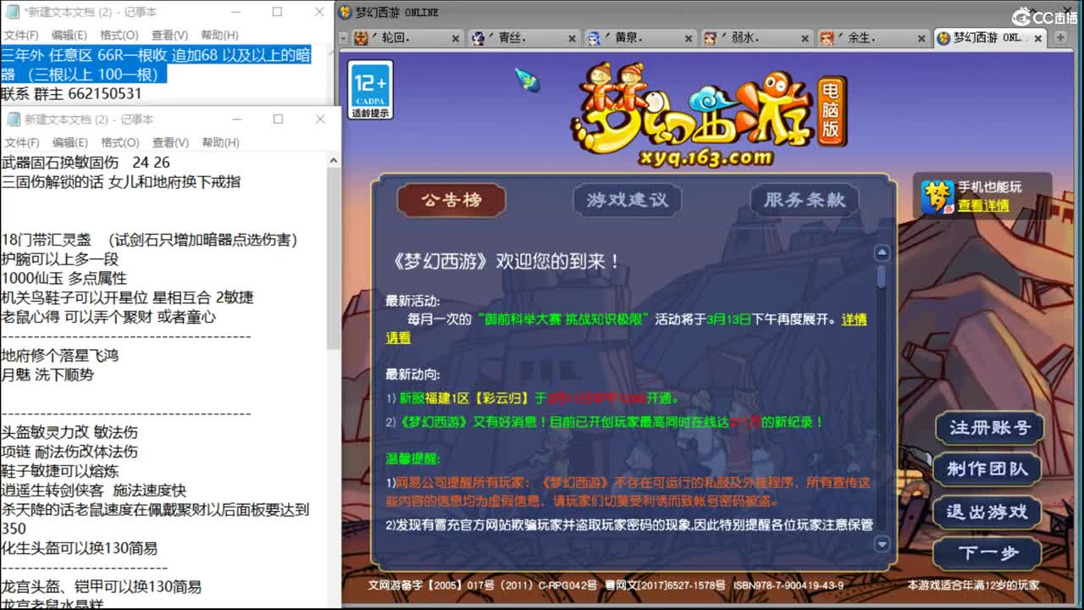Viewport: 1084px width, 610px height.
Task: Click the line 武器固石换敏固伤 24 26
Action: (86, 163)
